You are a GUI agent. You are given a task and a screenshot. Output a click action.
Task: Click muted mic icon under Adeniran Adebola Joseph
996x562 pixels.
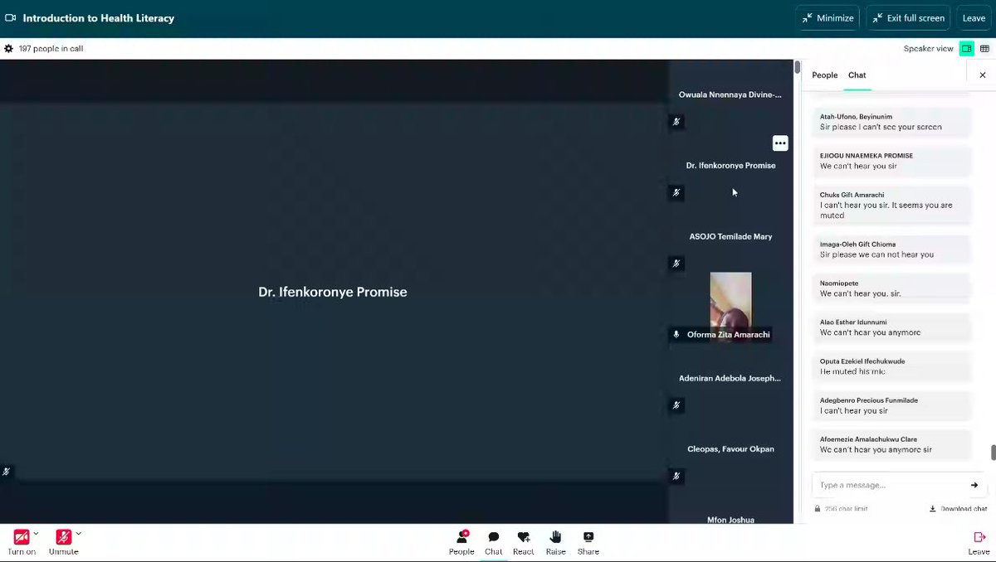[x=676, y=405]
